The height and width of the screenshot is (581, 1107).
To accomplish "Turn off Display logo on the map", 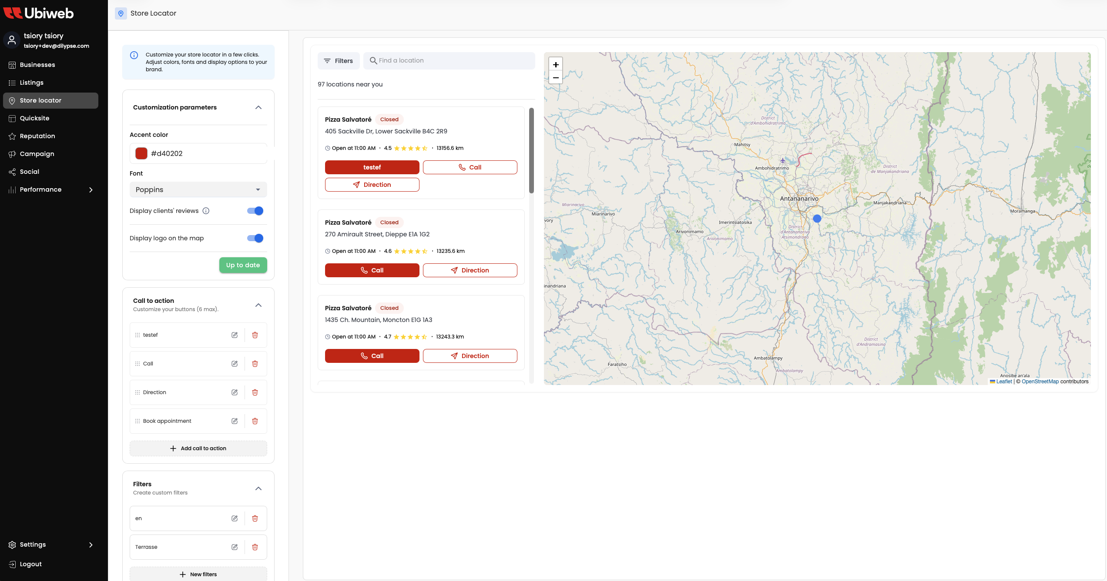I will 255,238.
